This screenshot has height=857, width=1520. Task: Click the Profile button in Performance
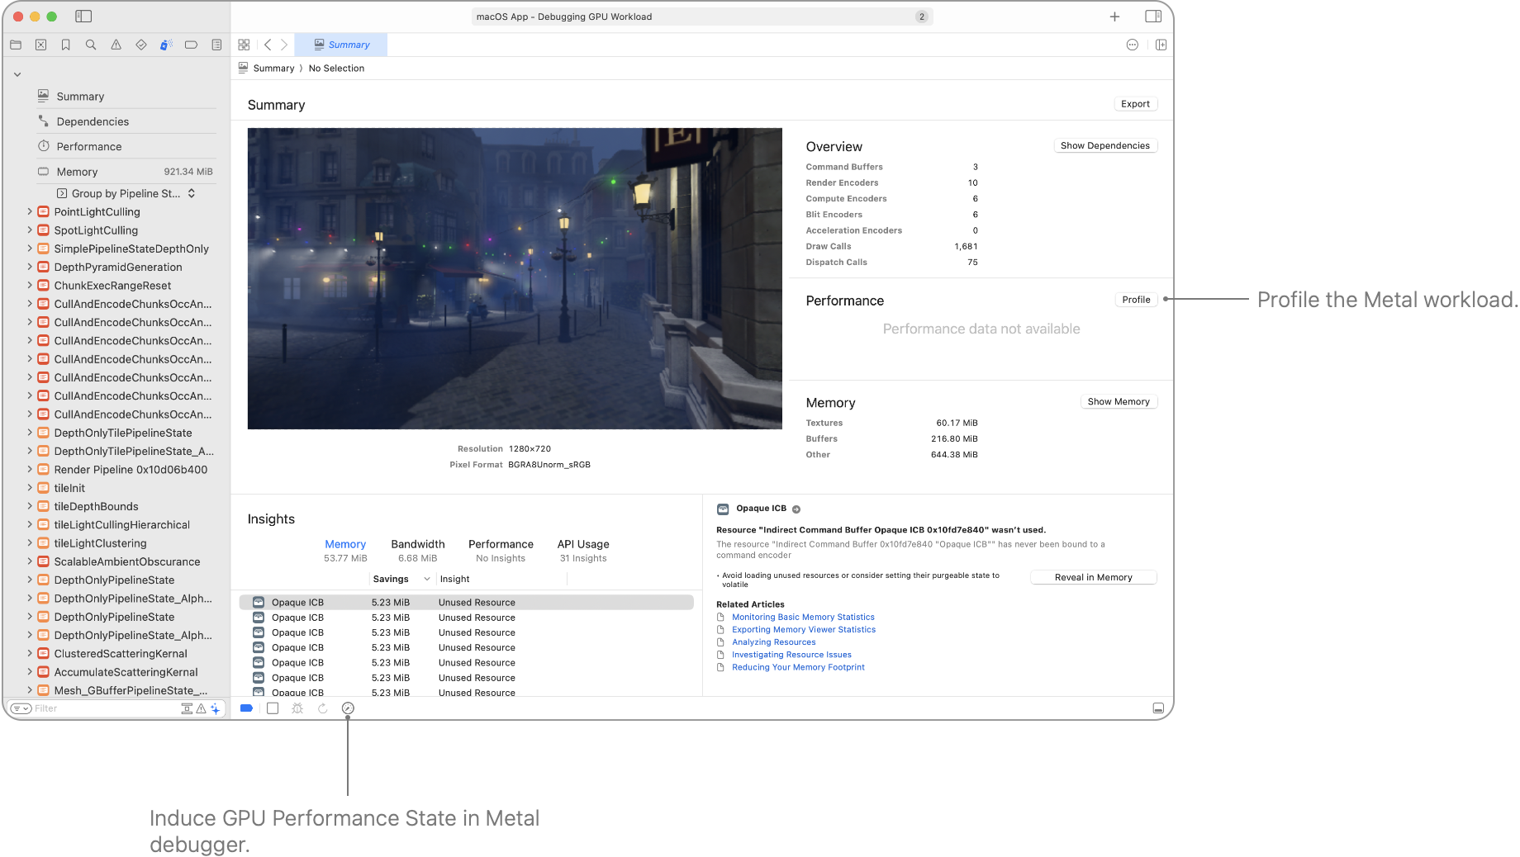1136,300
